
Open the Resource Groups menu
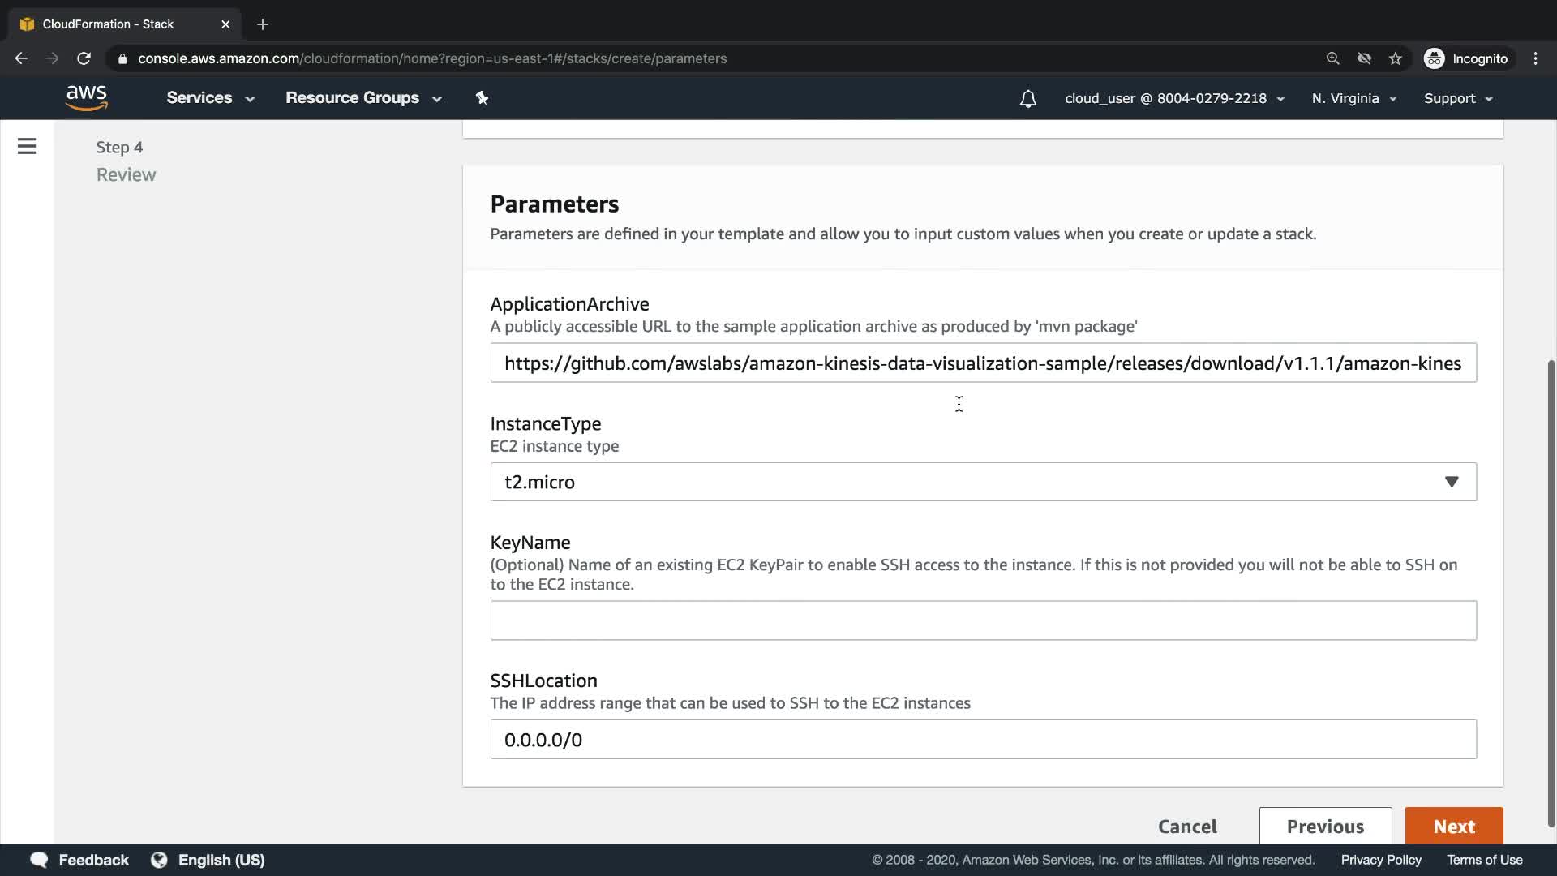(362, 98)
